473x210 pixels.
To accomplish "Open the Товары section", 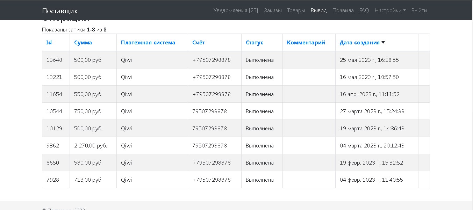I will coord(296,10).
